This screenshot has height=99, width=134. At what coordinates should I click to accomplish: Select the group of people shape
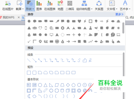click(x=57, y=41)
